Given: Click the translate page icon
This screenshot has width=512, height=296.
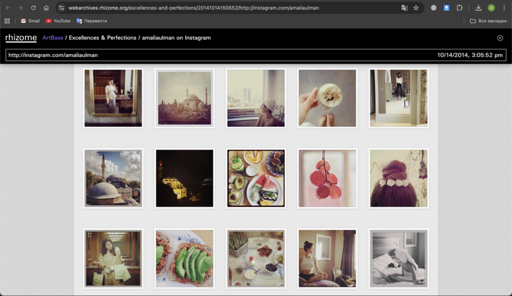Looking at the screenshot, I should pyautogui.click(x=404, y=8).
